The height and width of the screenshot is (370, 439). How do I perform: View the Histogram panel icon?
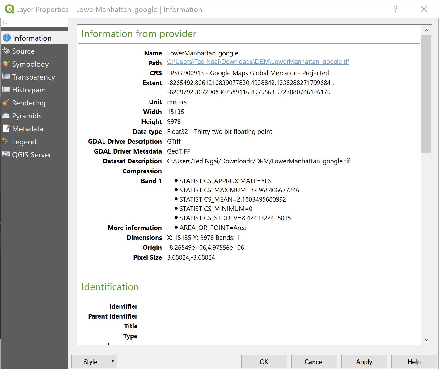pyautogui.click(x=6, y=90)
